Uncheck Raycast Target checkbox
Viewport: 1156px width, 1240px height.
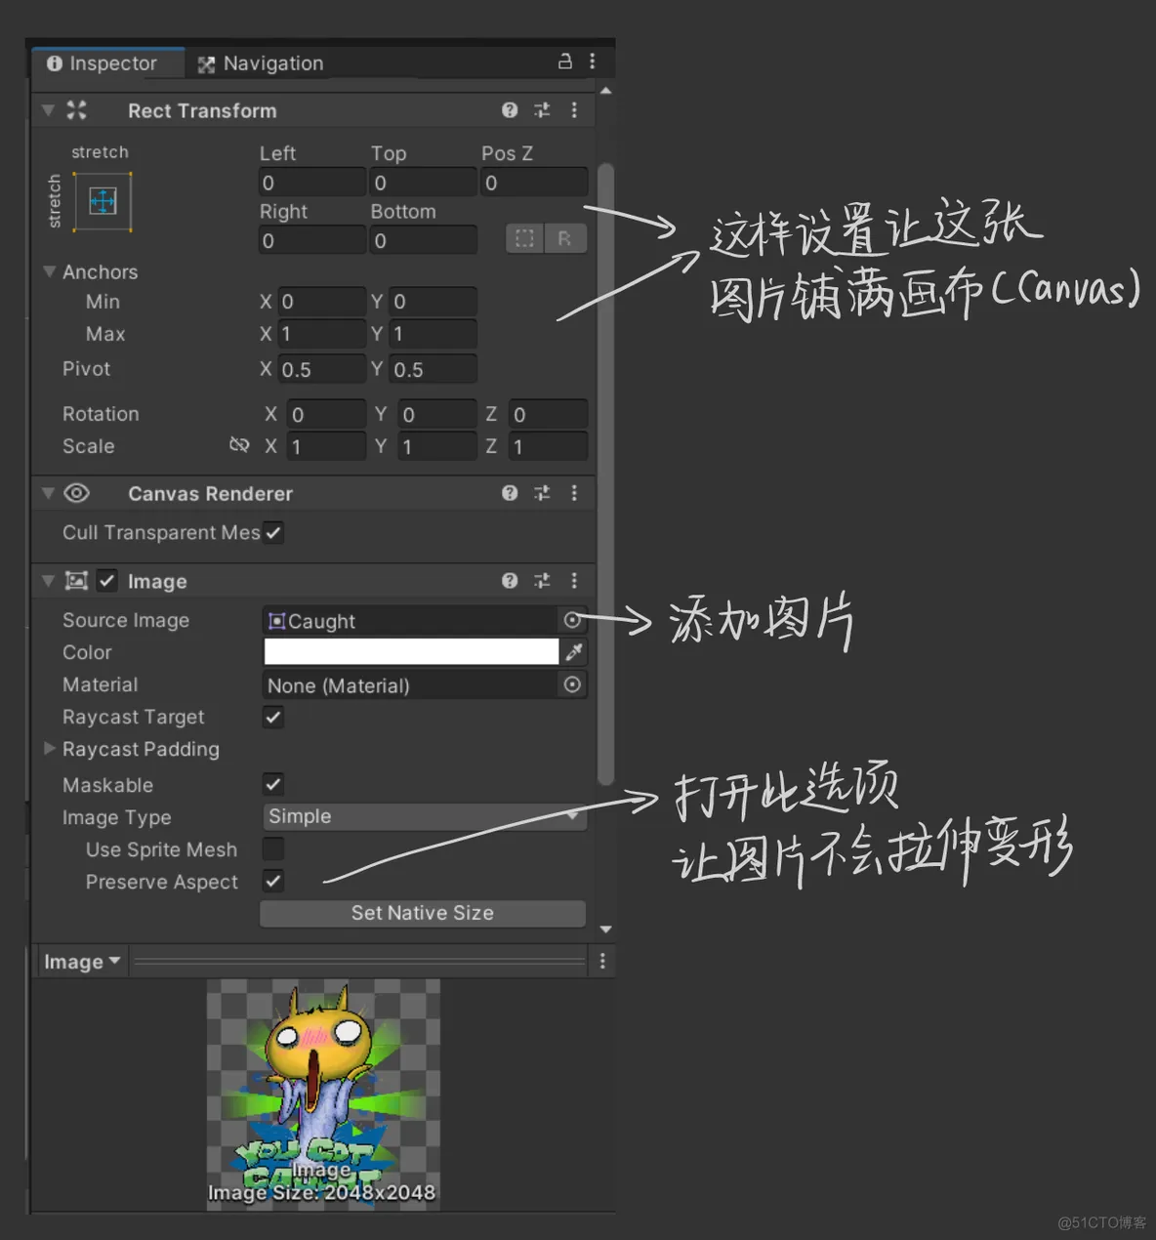pos(273,718)
